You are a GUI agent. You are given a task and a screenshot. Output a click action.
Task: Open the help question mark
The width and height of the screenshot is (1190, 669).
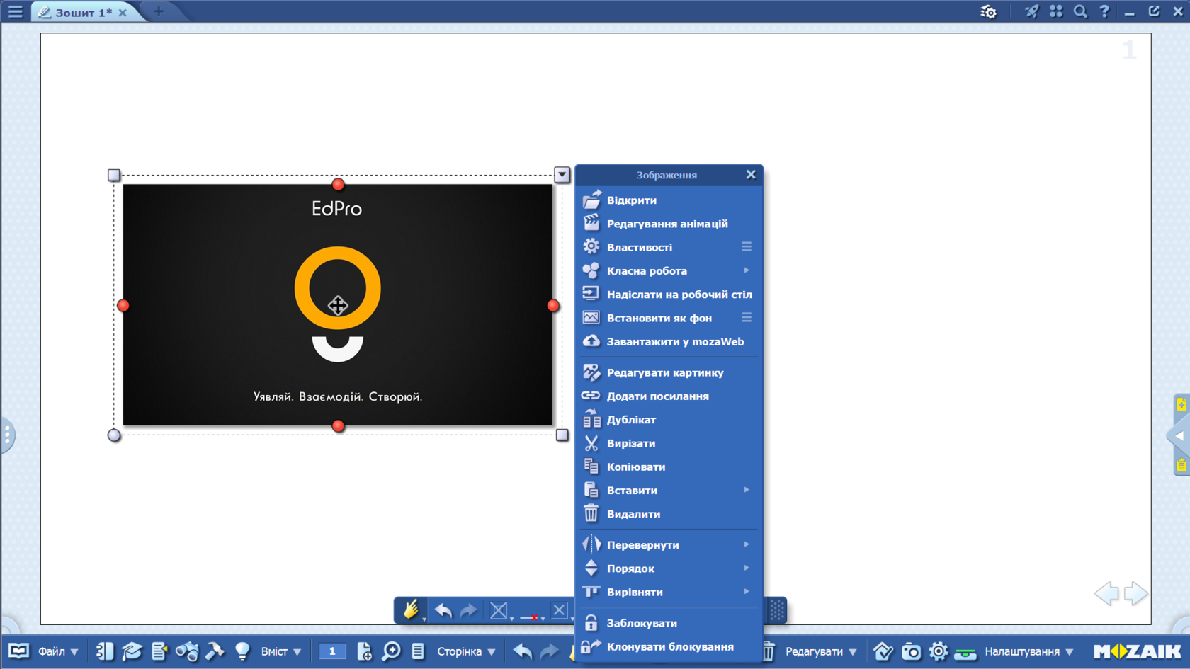coord(1104,11)
